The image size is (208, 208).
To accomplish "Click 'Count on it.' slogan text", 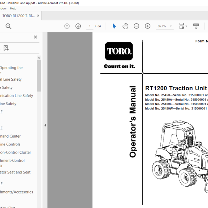I will (119, 66).
